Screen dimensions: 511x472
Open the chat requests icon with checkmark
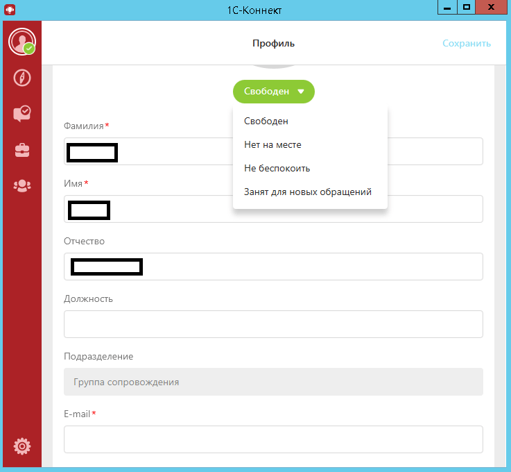[x=21, y=114]
